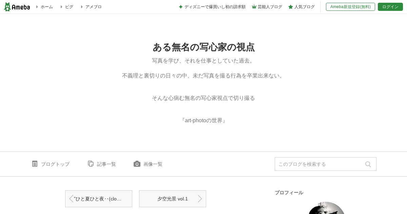This screenshot has width=407, height=214.
Task: Click Ameba新規登録(無料) button
Action: [350, 7]
